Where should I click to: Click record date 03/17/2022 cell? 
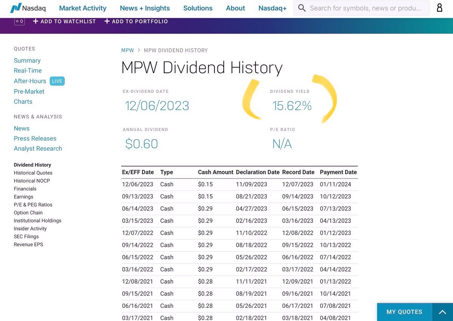tap(298, 269)
